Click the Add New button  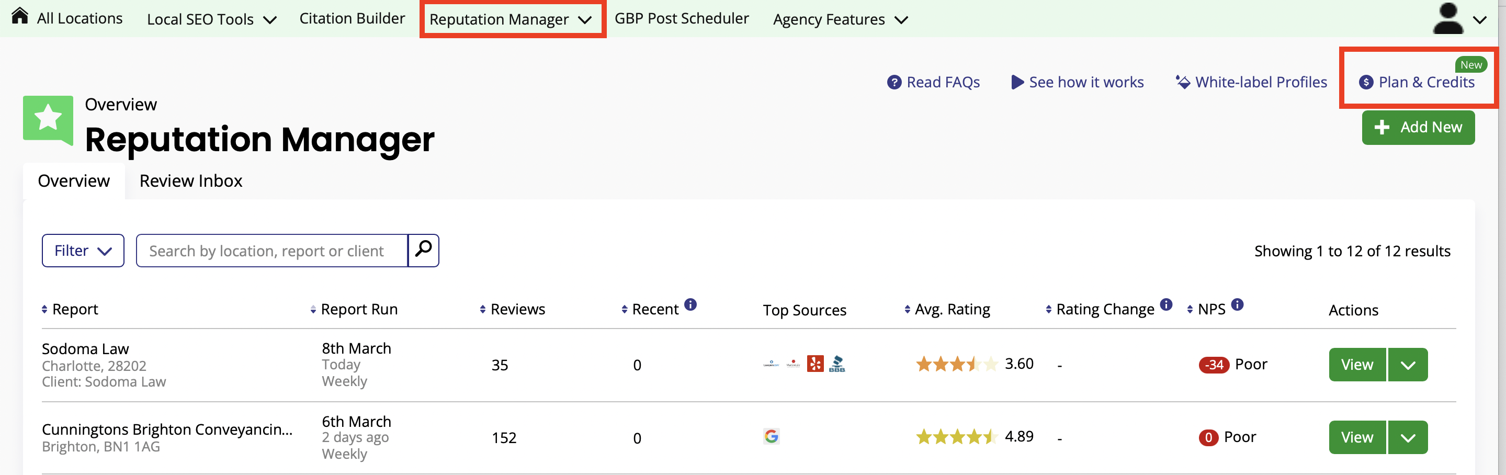coord(1418,128)
